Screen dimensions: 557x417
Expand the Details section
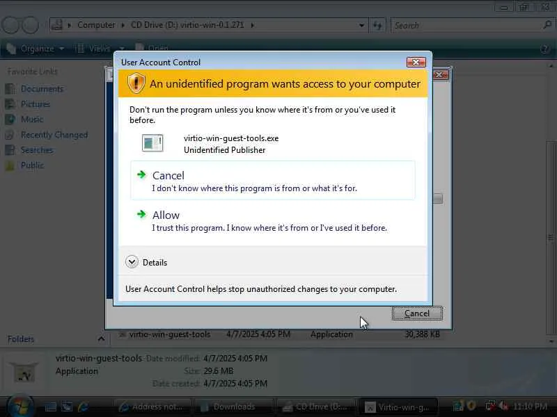point(146,262)
